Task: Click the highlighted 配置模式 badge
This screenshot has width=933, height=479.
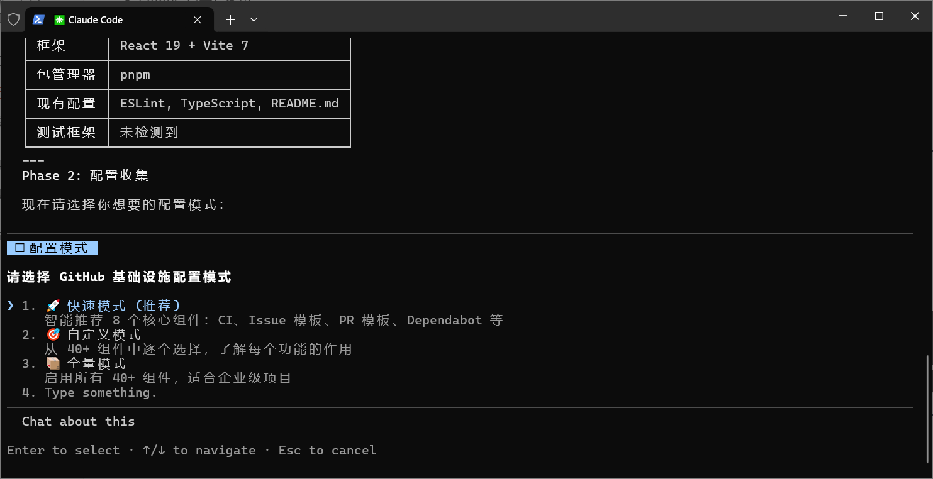Action: pos(52,247)
